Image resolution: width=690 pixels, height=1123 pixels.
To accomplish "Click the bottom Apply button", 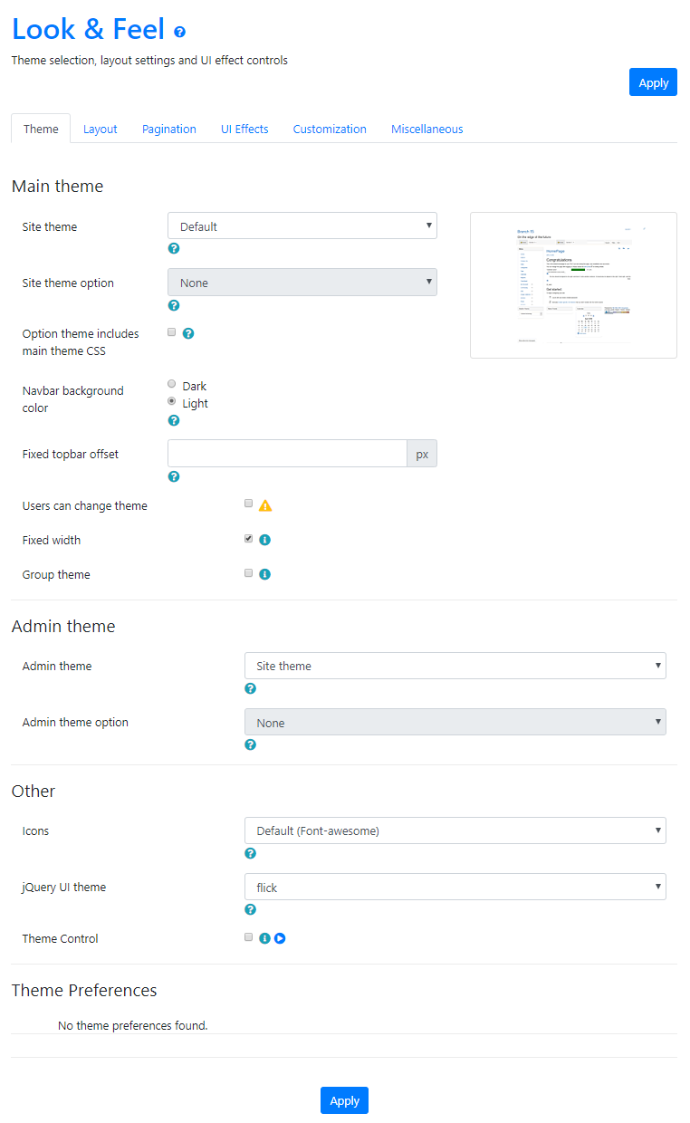I will (x=344, y=1100).
